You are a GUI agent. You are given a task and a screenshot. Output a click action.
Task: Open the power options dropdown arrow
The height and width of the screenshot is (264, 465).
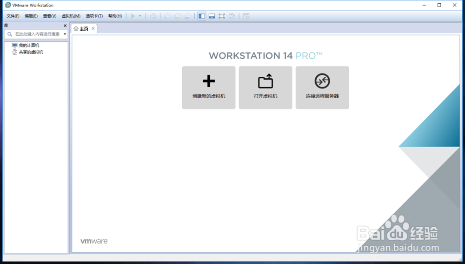tap(140, 16)
